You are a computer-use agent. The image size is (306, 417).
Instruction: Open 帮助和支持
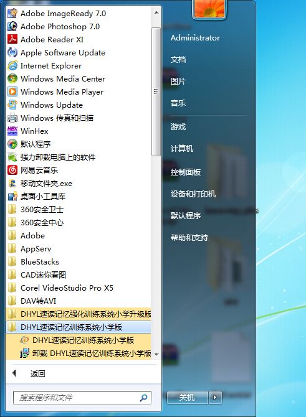(x=189, y=238)
